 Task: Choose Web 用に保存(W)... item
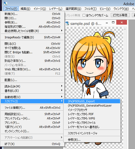pyautogui.click(x=32, y=69)
